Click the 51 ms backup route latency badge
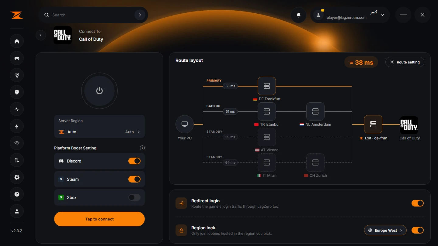This screenshot has height=246, width=438. [230, 111]
